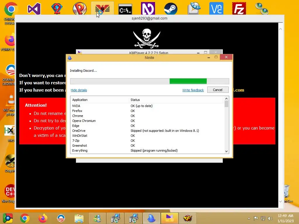This screenshot has width=299, height=224.
Task: Open the Dogsh disc desktop icon
Action: click(x=10, y=161)
